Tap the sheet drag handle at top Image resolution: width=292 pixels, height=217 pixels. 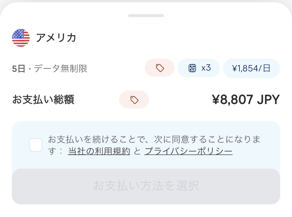coord(146,15)
